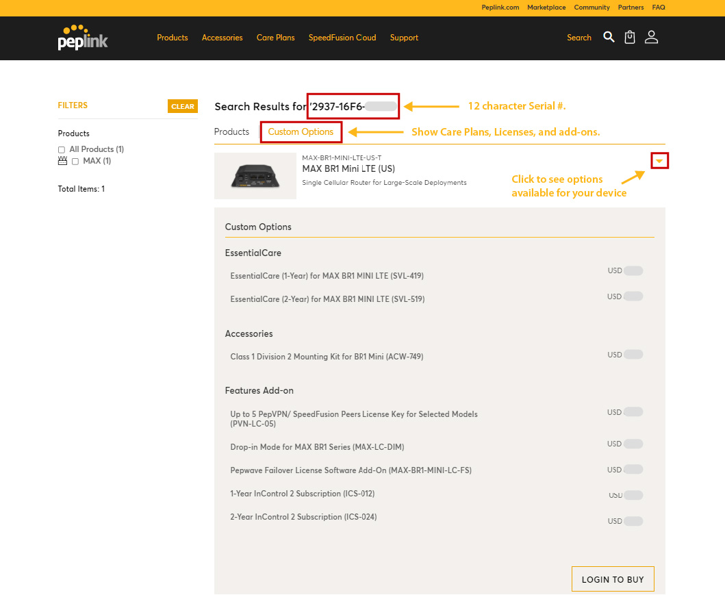Click the LOGIN TO BUY button
This screenshot has height=595, width=725.
coord(613,579)
